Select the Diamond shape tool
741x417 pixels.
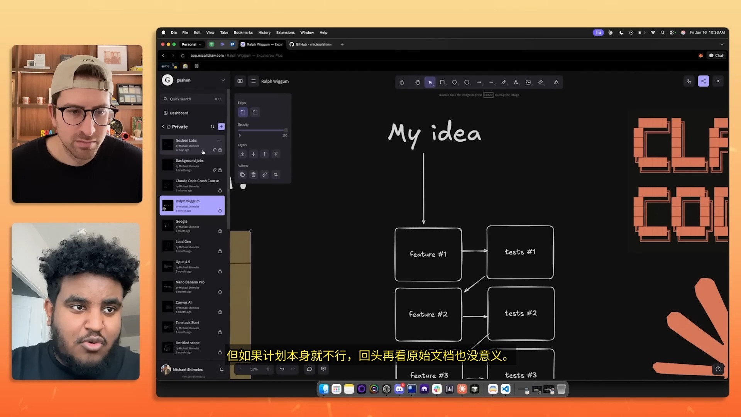(x=454, y=82)
